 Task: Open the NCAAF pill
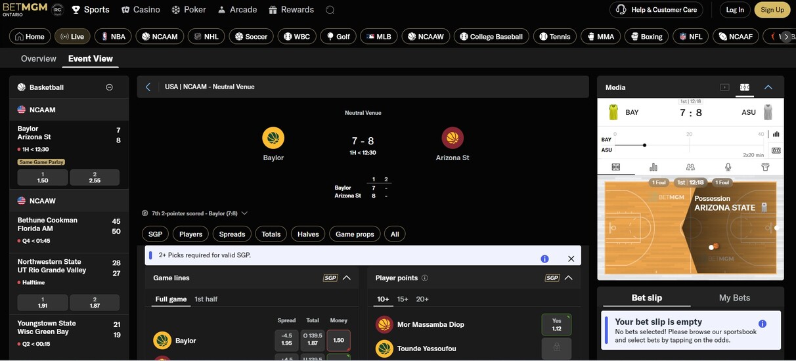coord(736,37)
